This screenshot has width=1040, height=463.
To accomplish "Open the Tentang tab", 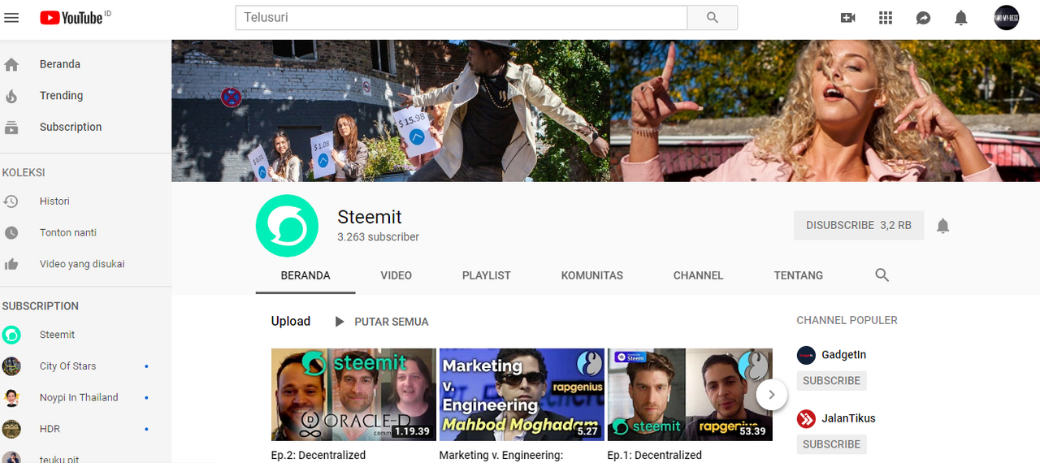I will point(799,275).
